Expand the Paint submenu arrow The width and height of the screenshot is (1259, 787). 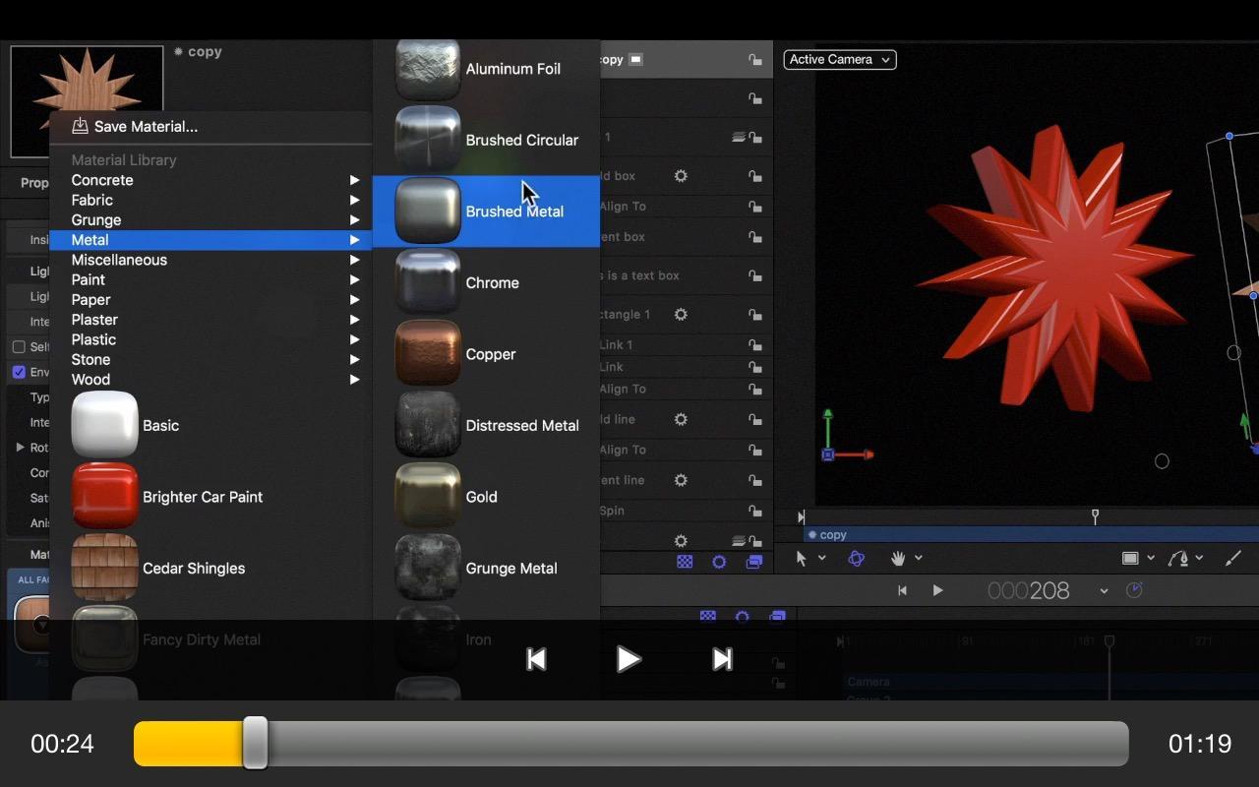point(354,279)
